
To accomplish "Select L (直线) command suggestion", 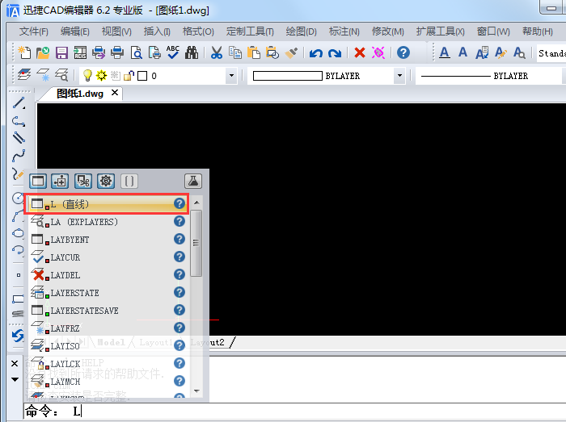I will pyautogui.click(x=106, y=204).
